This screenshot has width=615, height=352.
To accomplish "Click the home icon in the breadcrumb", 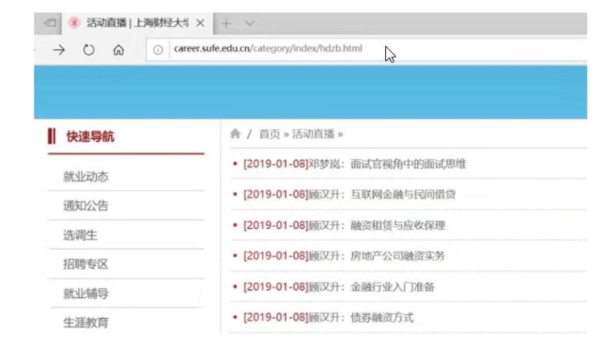I will point(236,134).
